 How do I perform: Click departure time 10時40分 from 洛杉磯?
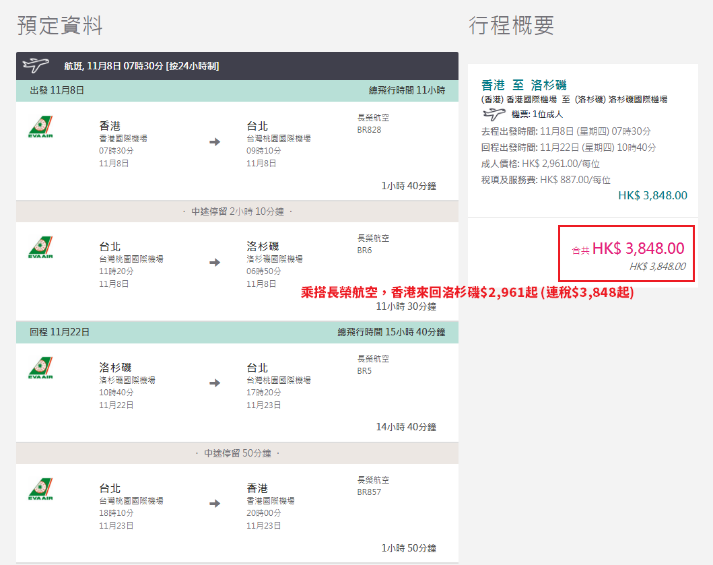[x=116, y=392]
